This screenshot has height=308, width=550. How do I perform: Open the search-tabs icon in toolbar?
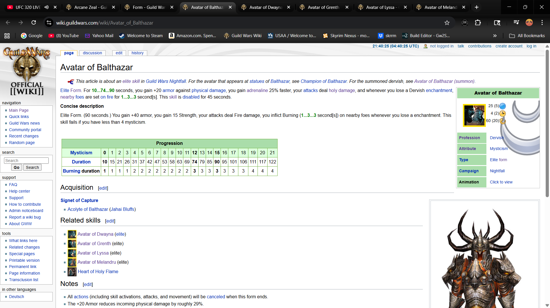[x=497, y=23]
